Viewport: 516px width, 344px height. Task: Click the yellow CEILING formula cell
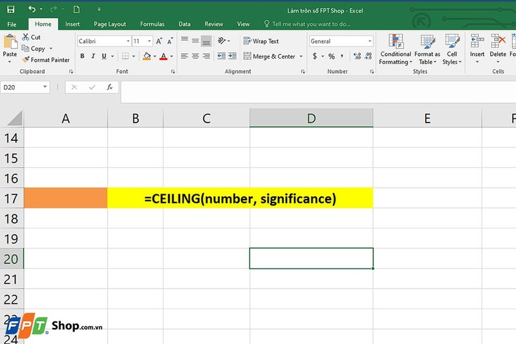240,198
